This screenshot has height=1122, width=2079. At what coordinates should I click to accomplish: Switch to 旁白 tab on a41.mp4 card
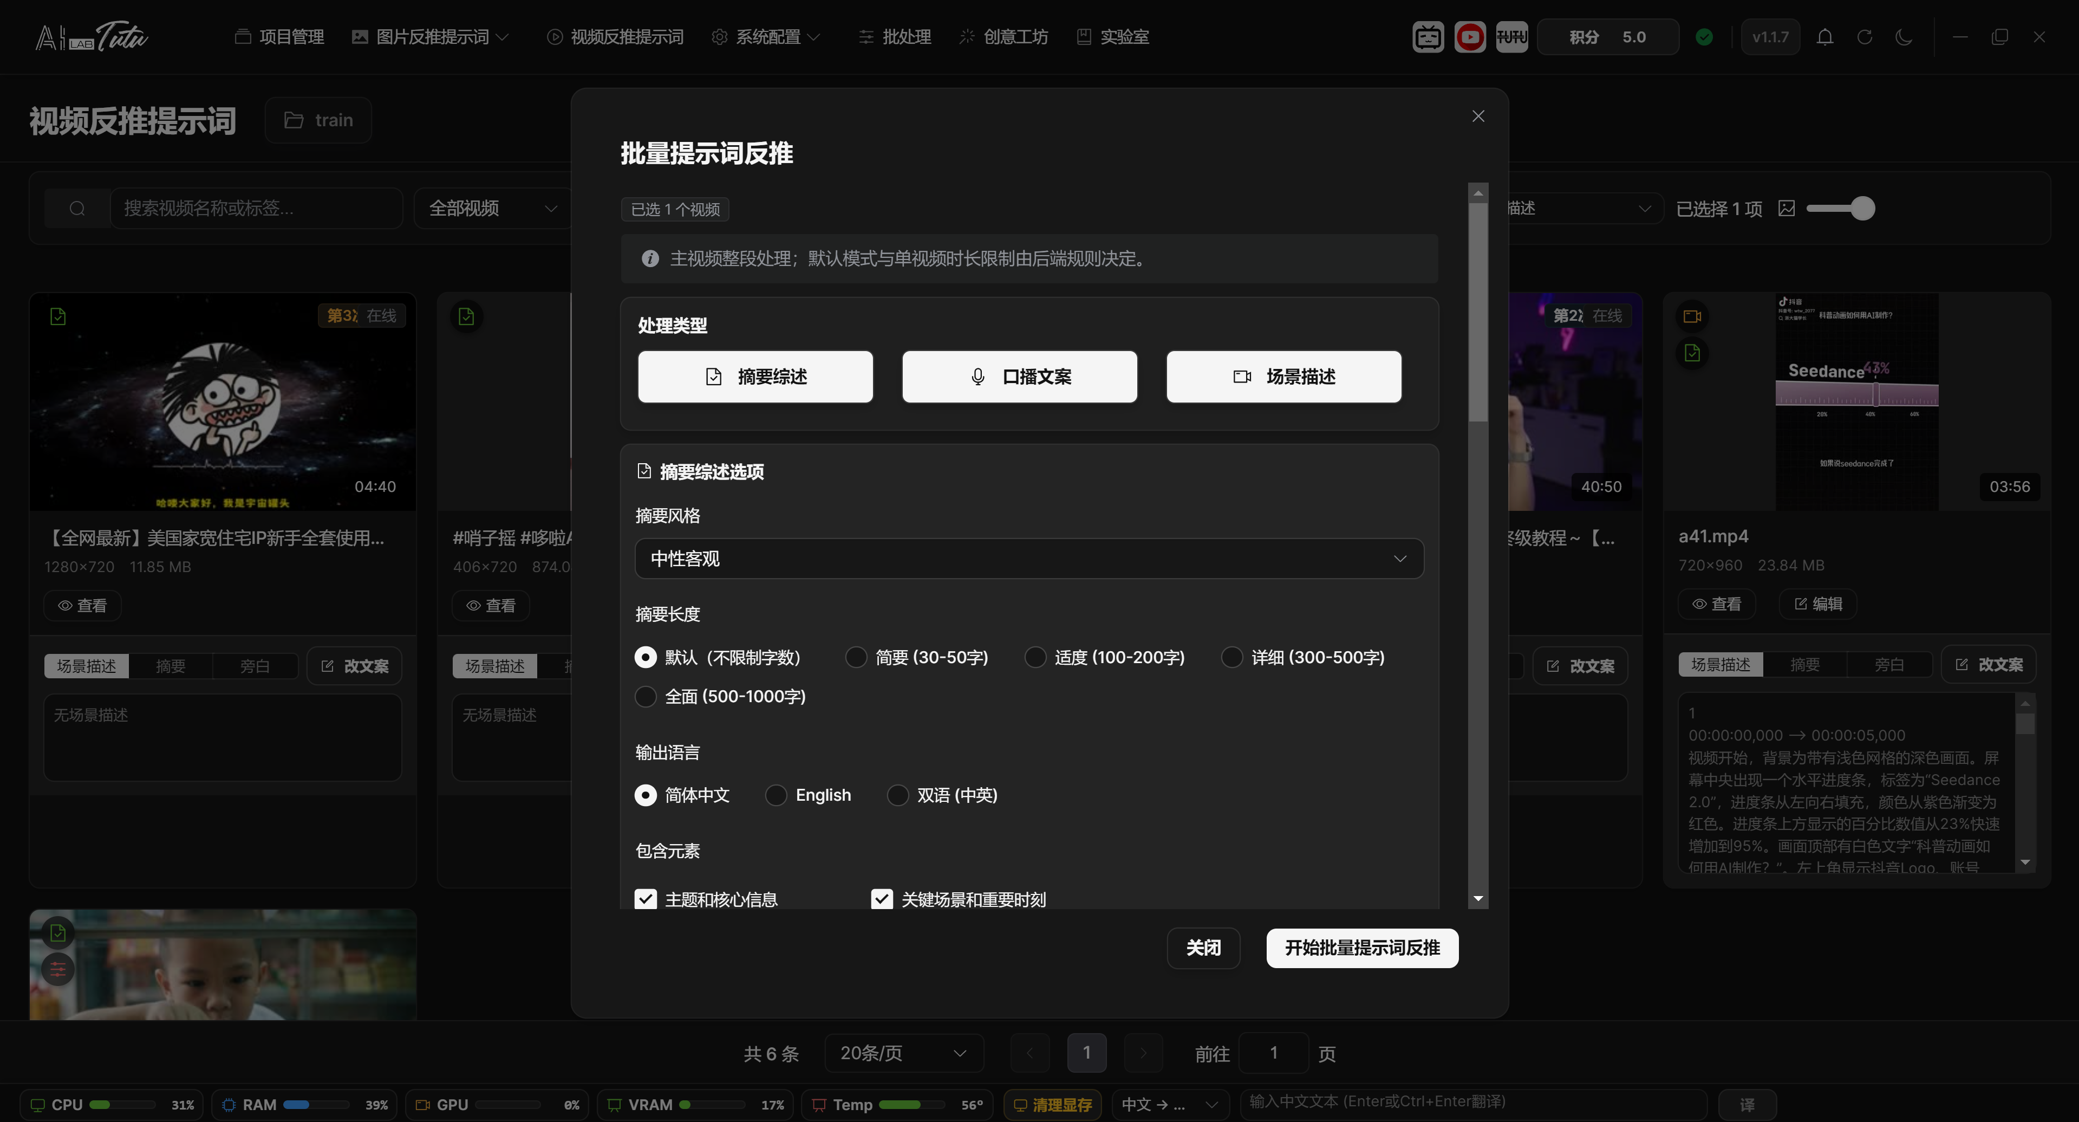click(1889, 664)
